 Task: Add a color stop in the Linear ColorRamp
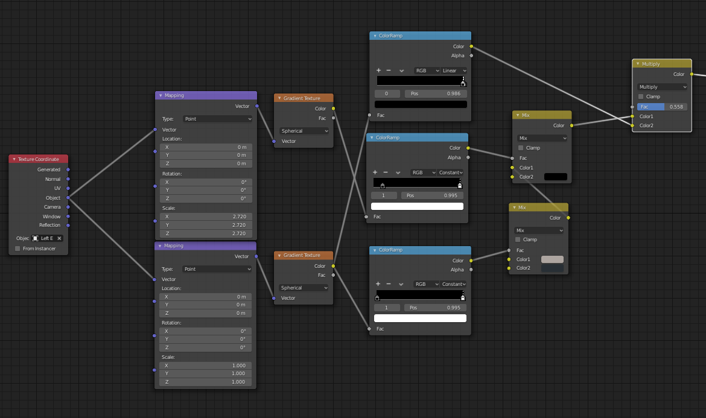[x=378, y=70]
